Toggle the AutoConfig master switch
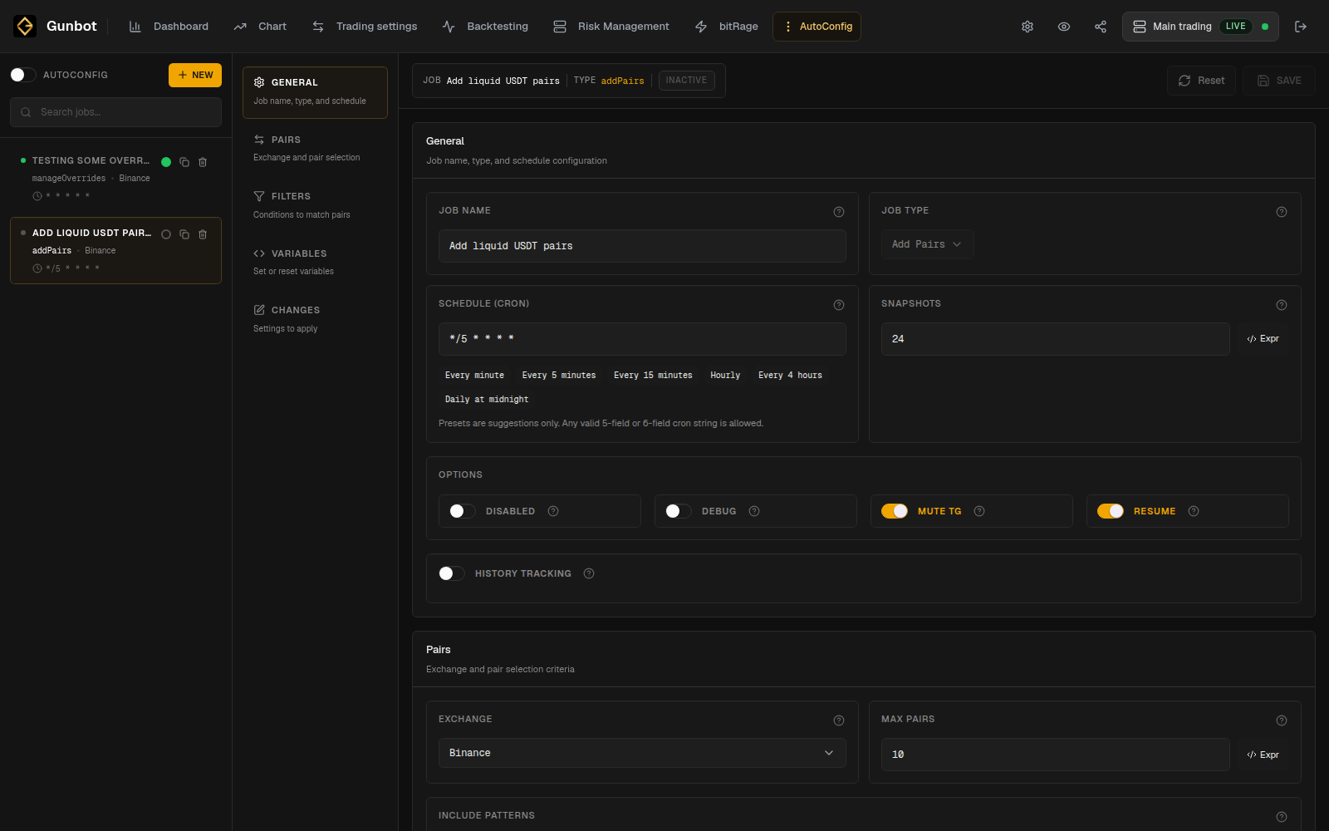 pyautogui.click(x=23, y=75)
